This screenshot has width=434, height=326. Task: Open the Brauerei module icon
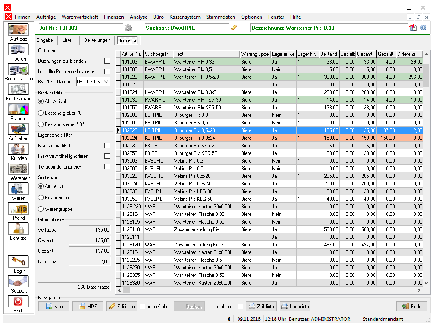point(18,109)
